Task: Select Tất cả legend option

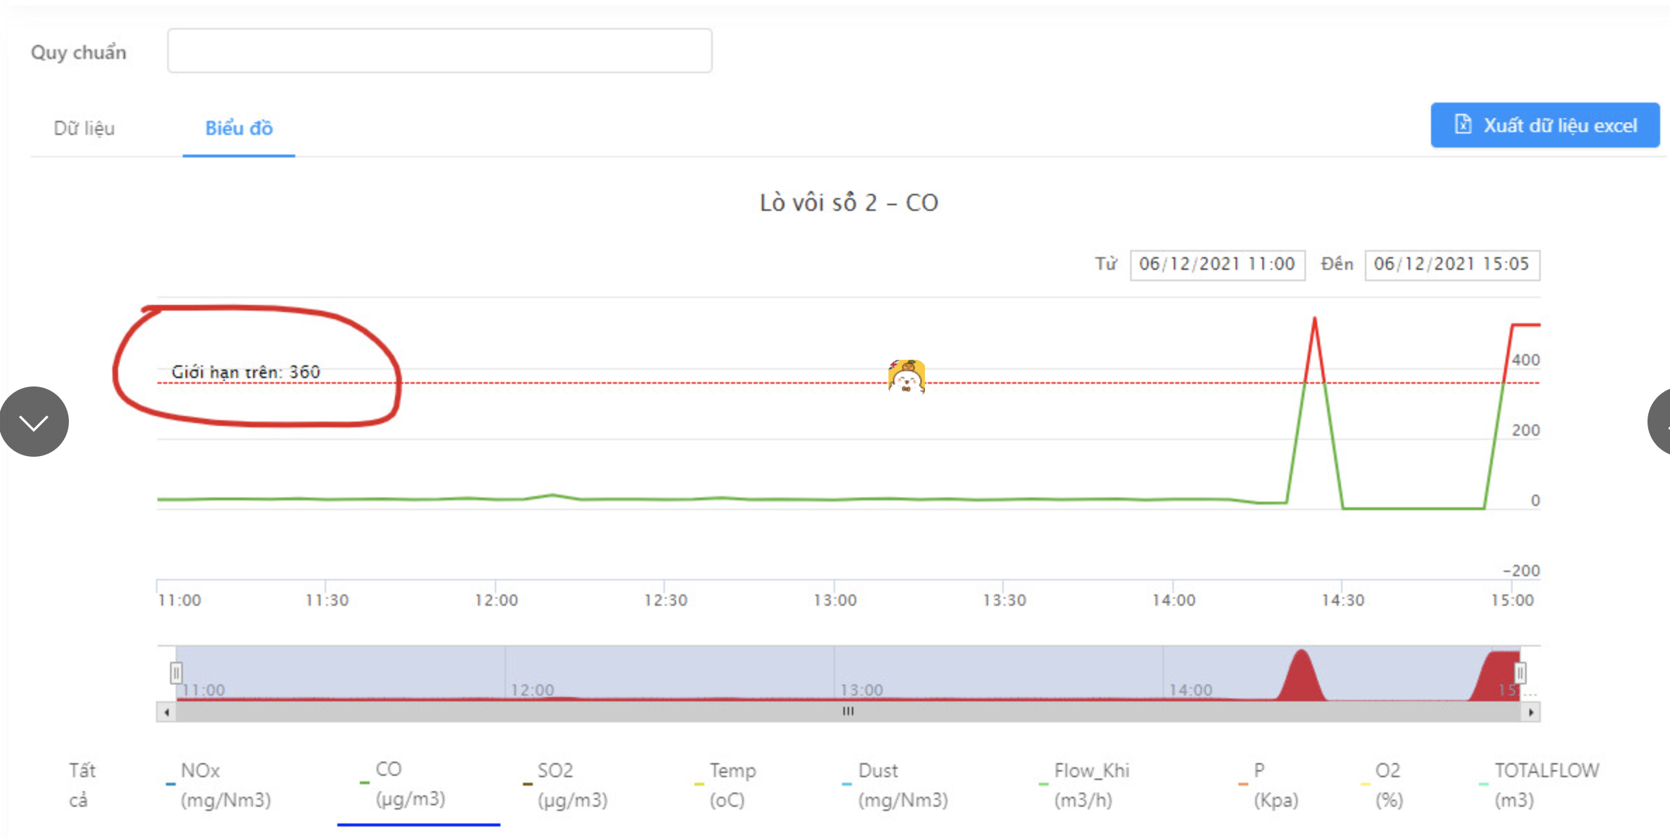Action: pos(82,785)
